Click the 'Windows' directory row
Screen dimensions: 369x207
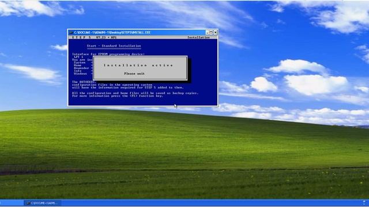click(x=83, y=74)
